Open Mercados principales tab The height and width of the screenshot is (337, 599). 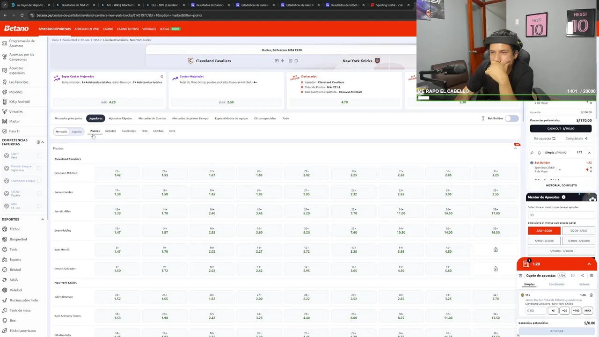click(x=68, y=118)
